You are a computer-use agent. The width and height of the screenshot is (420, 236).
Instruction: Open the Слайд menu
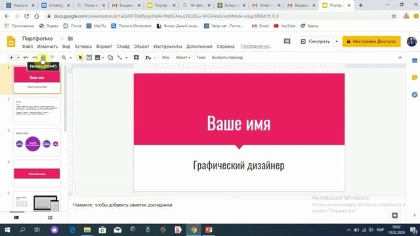pos(123,47)
